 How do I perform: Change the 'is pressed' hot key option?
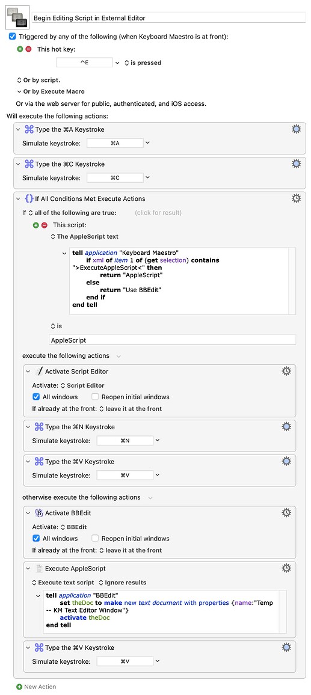point(143,63)
